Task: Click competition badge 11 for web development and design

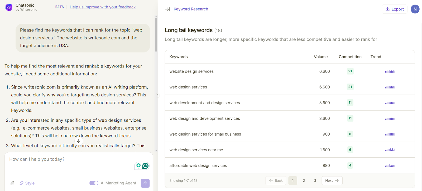Action: 350,103
